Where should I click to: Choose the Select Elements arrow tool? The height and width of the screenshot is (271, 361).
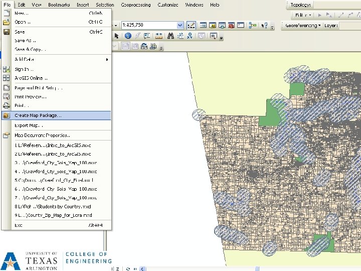[x=116, y=36]
